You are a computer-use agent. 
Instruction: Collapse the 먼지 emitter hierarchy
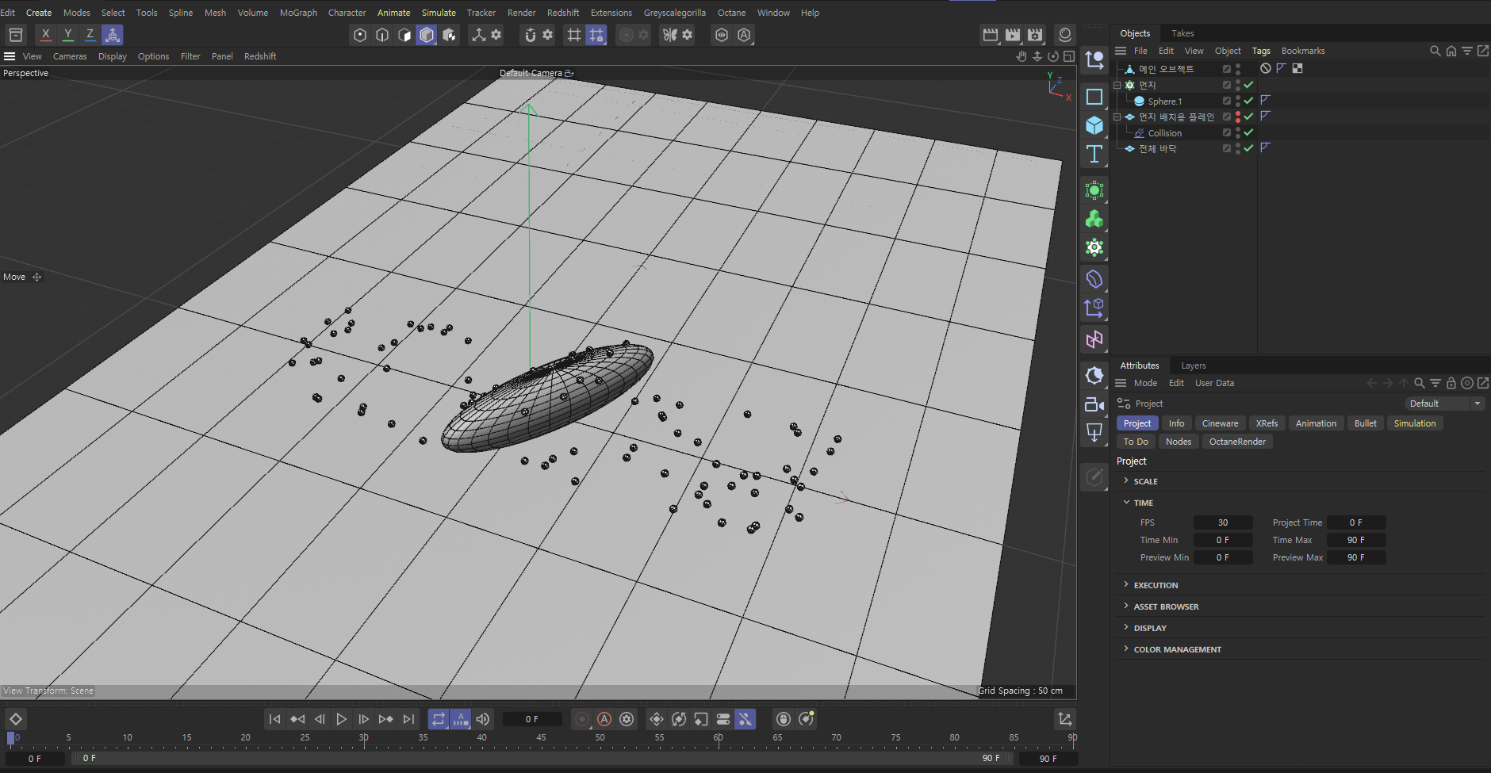point(1117,85)
